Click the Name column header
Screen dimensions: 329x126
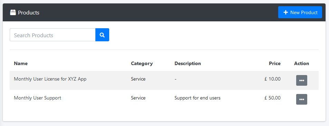pos(21,63)
